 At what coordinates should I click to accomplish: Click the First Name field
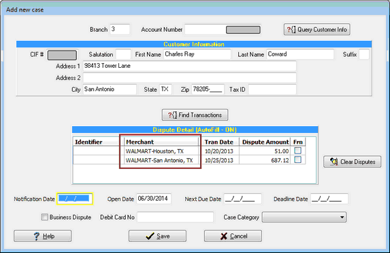[x=197, y=54]
